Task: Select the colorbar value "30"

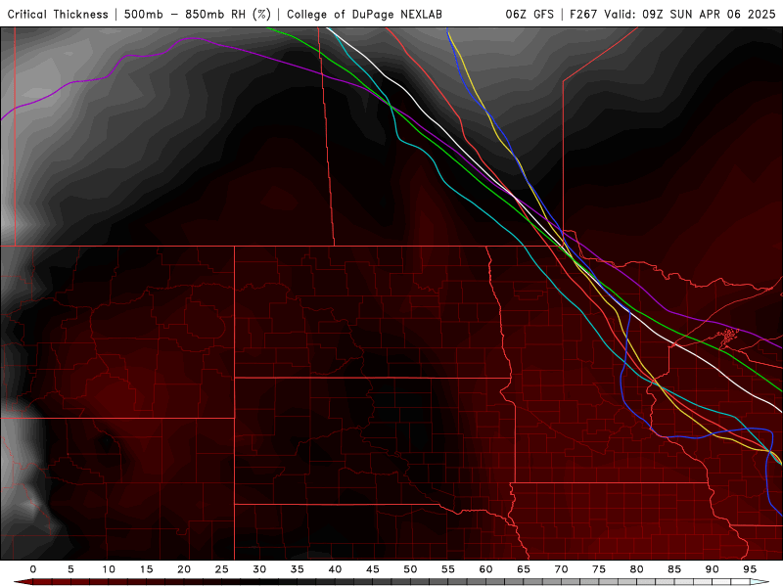Action: point(259,569)
